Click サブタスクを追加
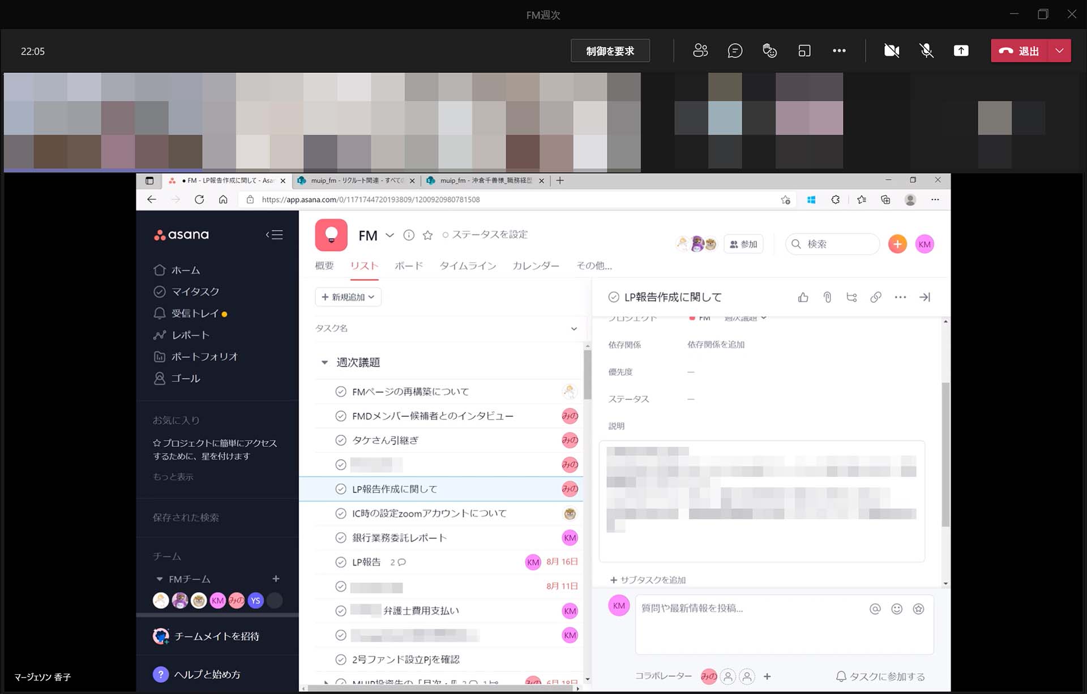 [x=648, y=580]
